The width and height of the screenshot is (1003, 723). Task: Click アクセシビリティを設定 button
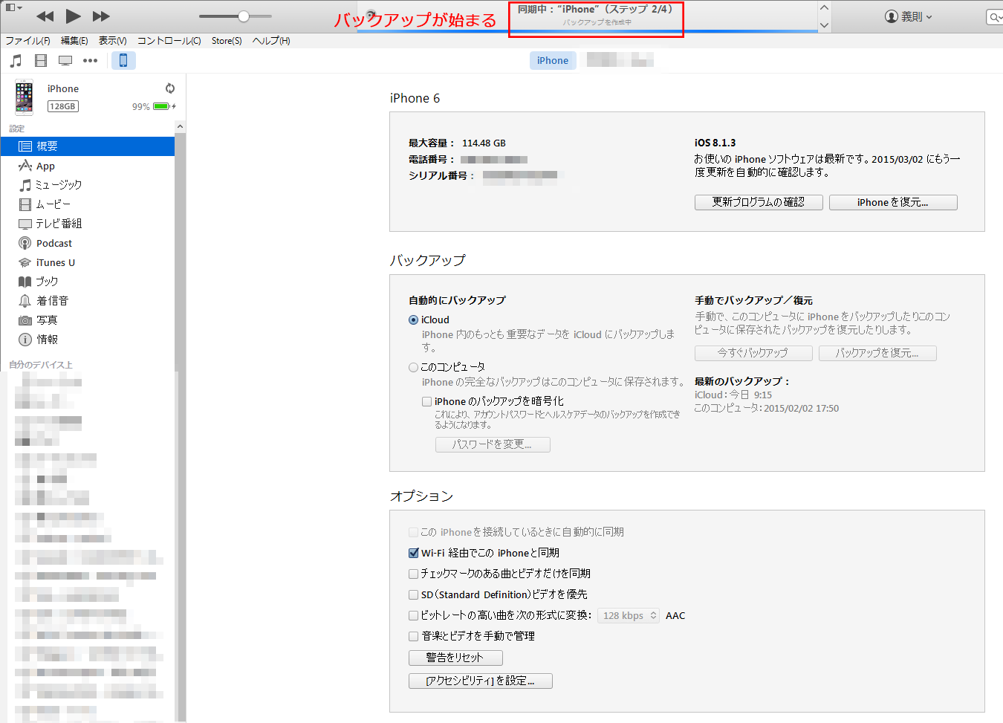(481, 681)
